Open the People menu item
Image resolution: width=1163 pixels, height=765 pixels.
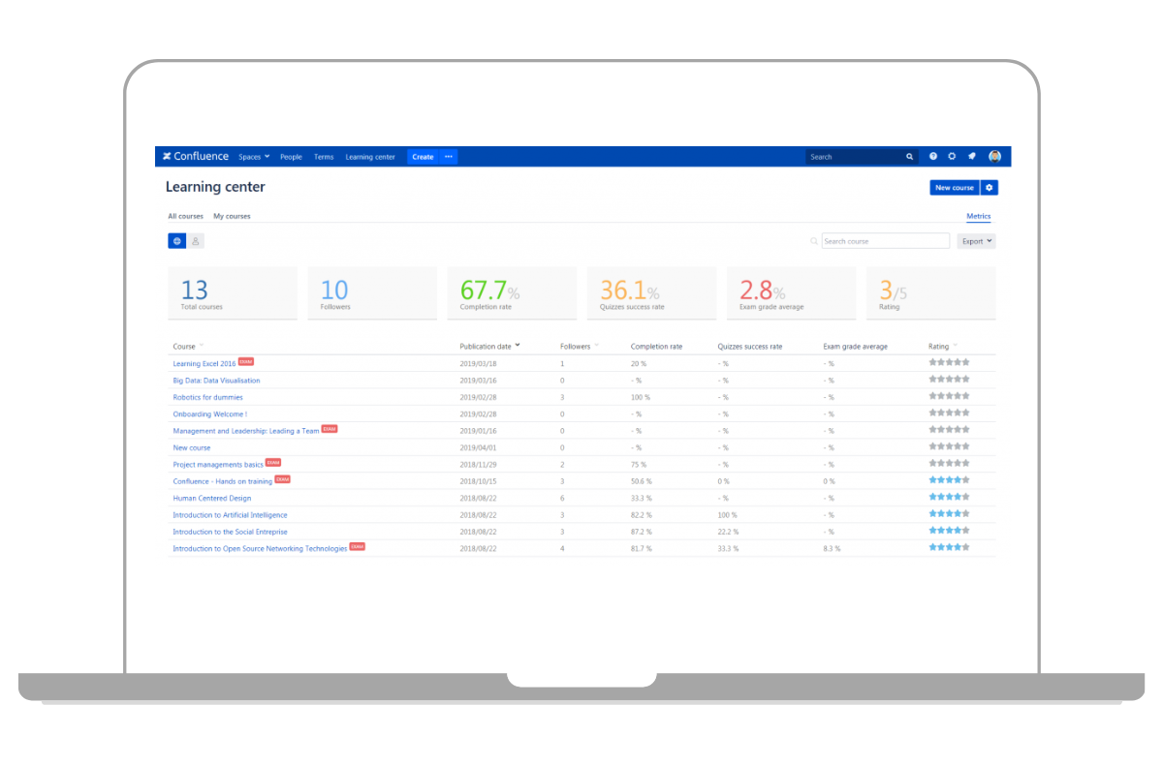click(291, 157)
